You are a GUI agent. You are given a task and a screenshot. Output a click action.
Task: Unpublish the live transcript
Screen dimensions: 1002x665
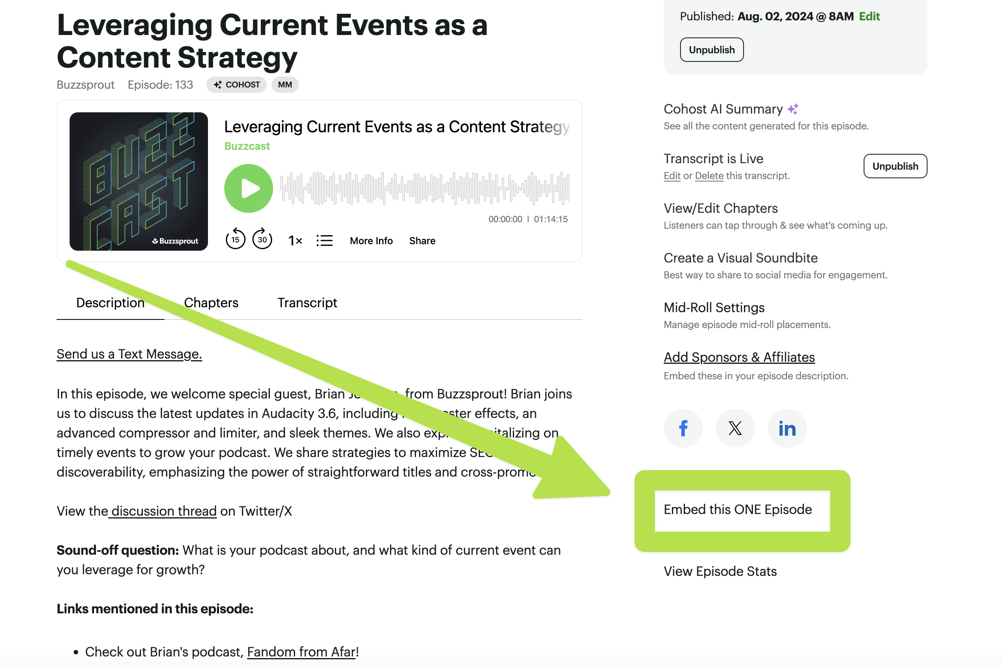coord(895,166)
